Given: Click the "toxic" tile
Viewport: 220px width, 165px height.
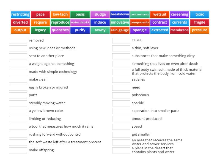Looking at the screenshot, I should point(199,14).
